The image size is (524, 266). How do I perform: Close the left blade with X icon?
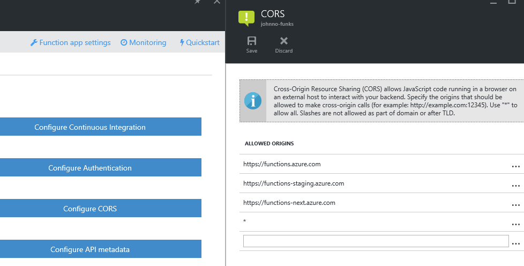click(x=216, y=2)
